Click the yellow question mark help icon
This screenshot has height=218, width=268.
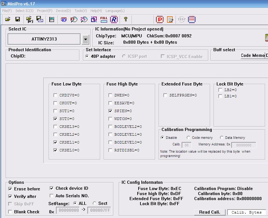coord(126,19)
